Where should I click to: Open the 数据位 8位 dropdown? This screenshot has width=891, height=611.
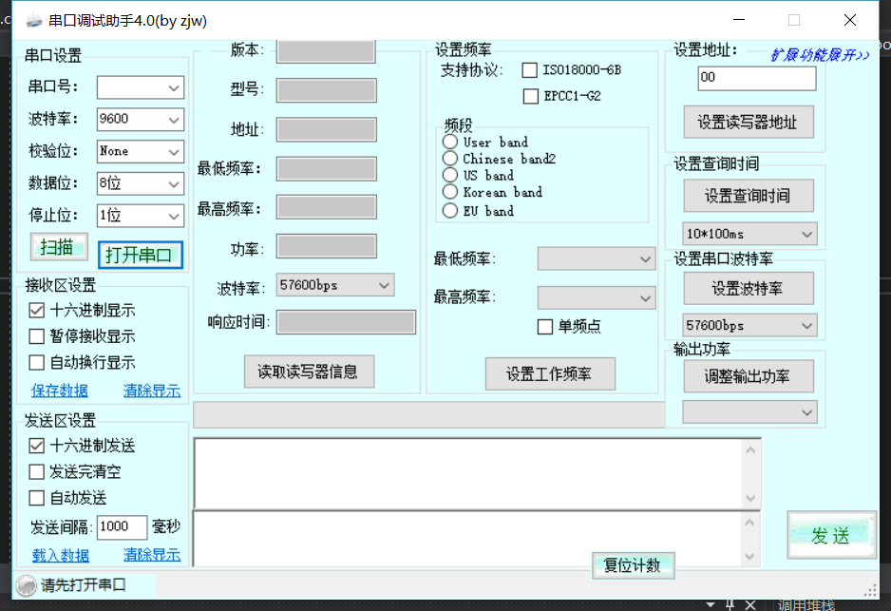tap(141, 183)
